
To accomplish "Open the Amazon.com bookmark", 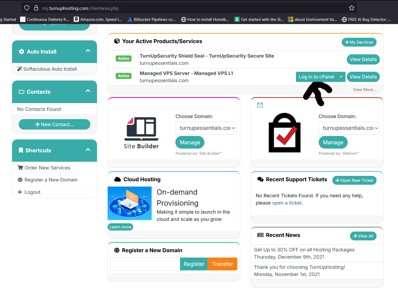I will 98,19.
